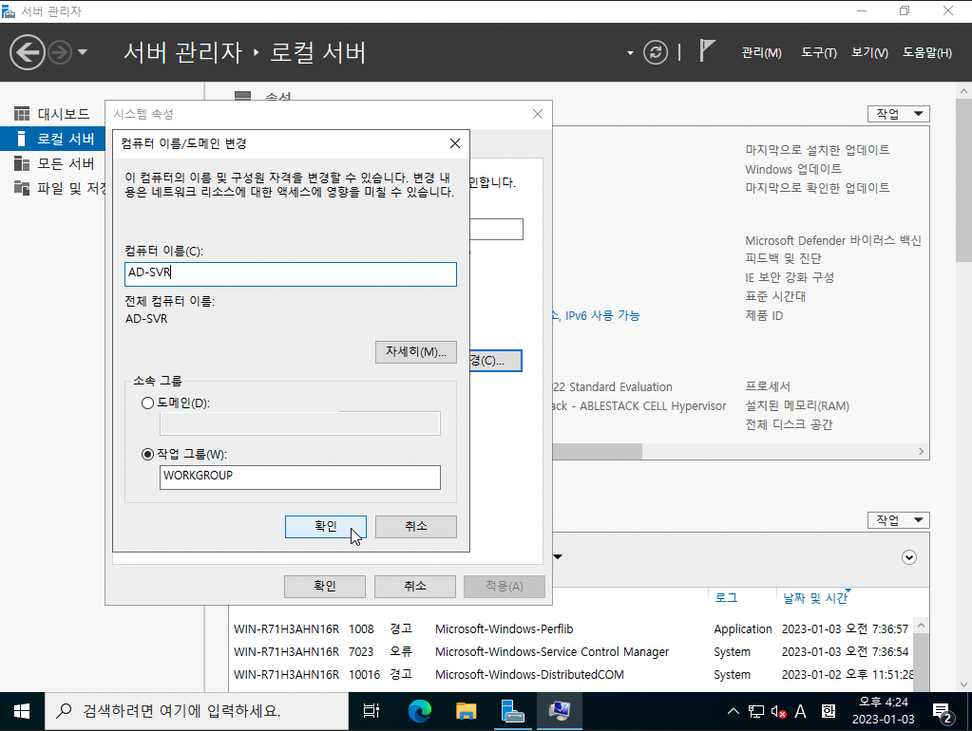
Task: Click the A input mode indicator
Action: pyautogui.click(x=800, y=711)
